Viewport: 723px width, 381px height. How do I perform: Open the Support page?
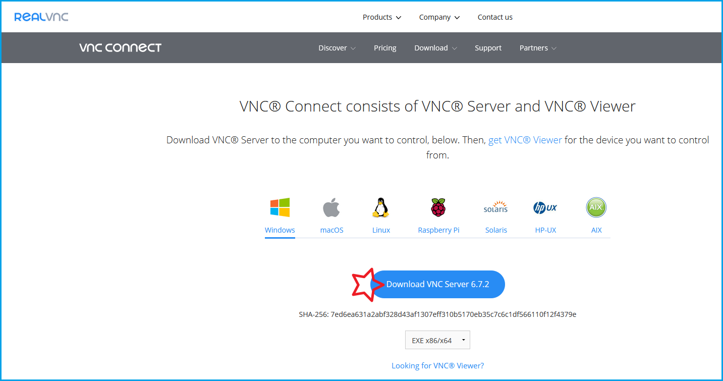tap(488, 48)
